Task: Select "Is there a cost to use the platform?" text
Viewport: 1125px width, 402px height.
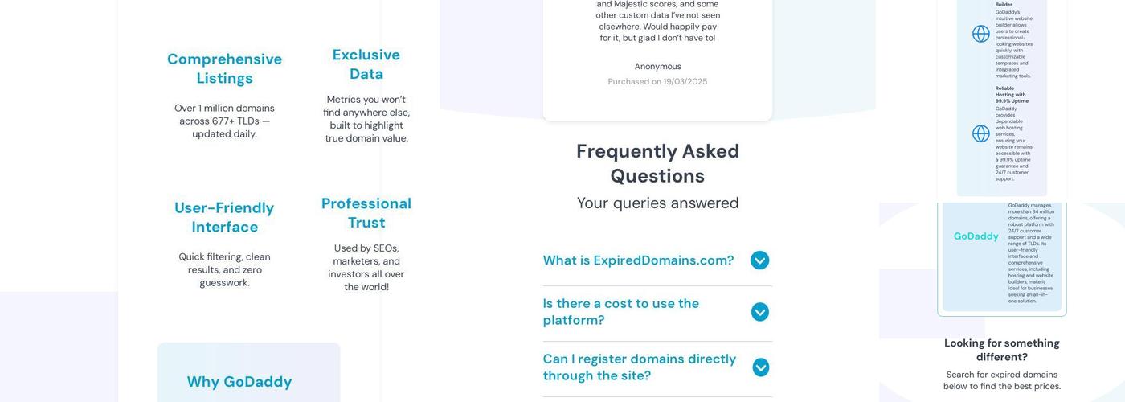Action: click(621, 312)
